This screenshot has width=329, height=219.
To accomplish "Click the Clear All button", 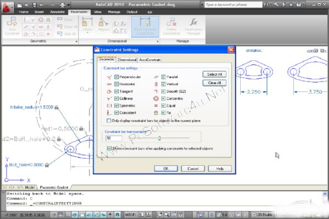I will (x=214, y=83).
